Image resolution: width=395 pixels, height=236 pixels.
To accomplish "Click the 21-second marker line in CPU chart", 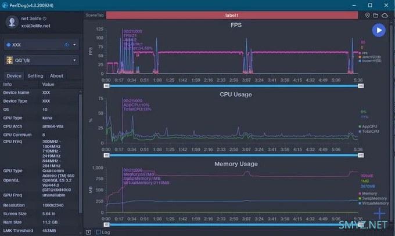I will coord(123,121).
